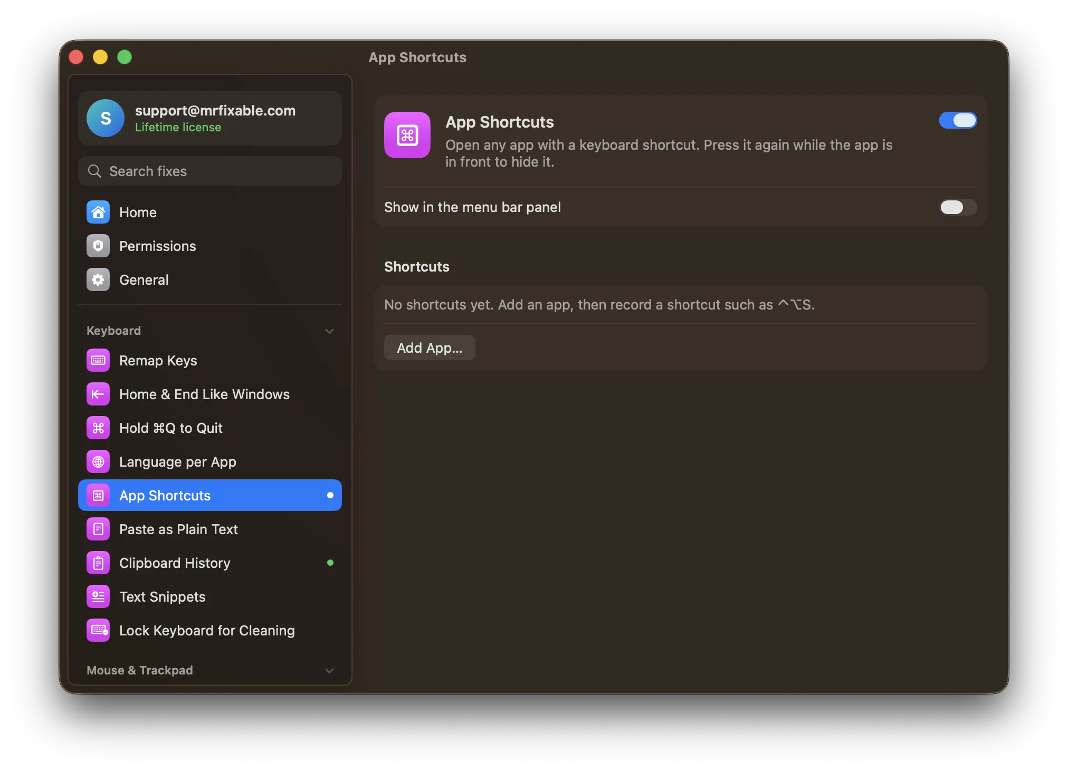Click the Language per App globe icon

click(98, 462)
